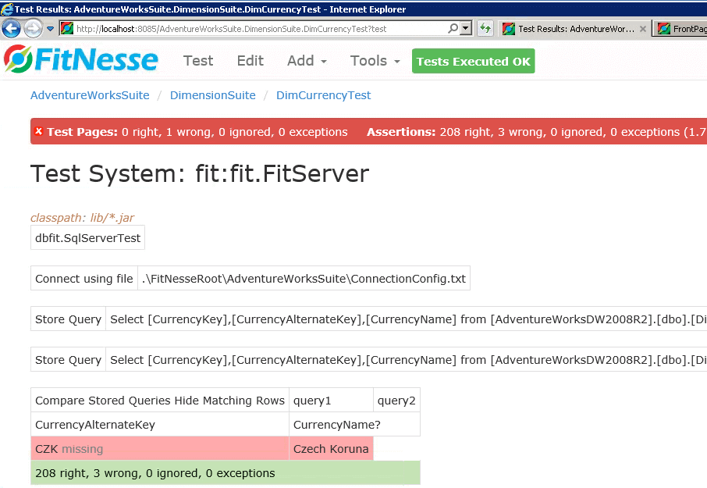
Task: Go to AdventureWorksSuite breadcrumb link
Action: coord(90,95)
